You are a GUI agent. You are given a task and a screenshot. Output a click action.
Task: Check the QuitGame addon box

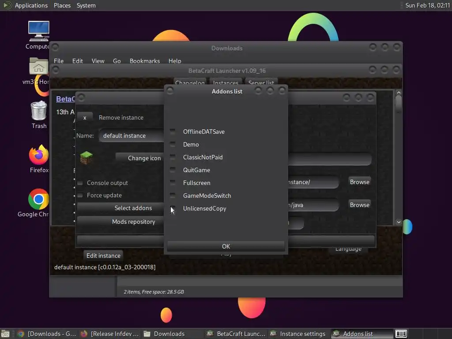tap(173, 170)
